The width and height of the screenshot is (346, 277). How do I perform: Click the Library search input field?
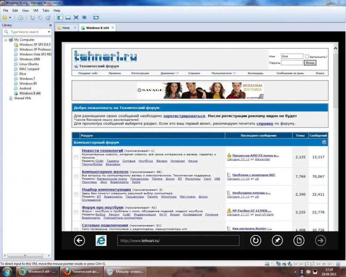[x=27, y=32]
